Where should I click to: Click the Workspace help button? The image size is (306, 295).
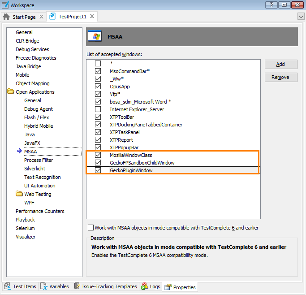point(271,4)
